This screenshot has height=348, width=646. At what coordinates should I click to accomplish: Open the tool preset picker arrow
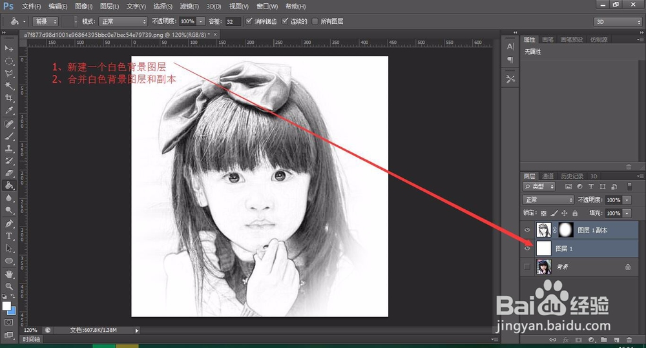pos(24,21)
